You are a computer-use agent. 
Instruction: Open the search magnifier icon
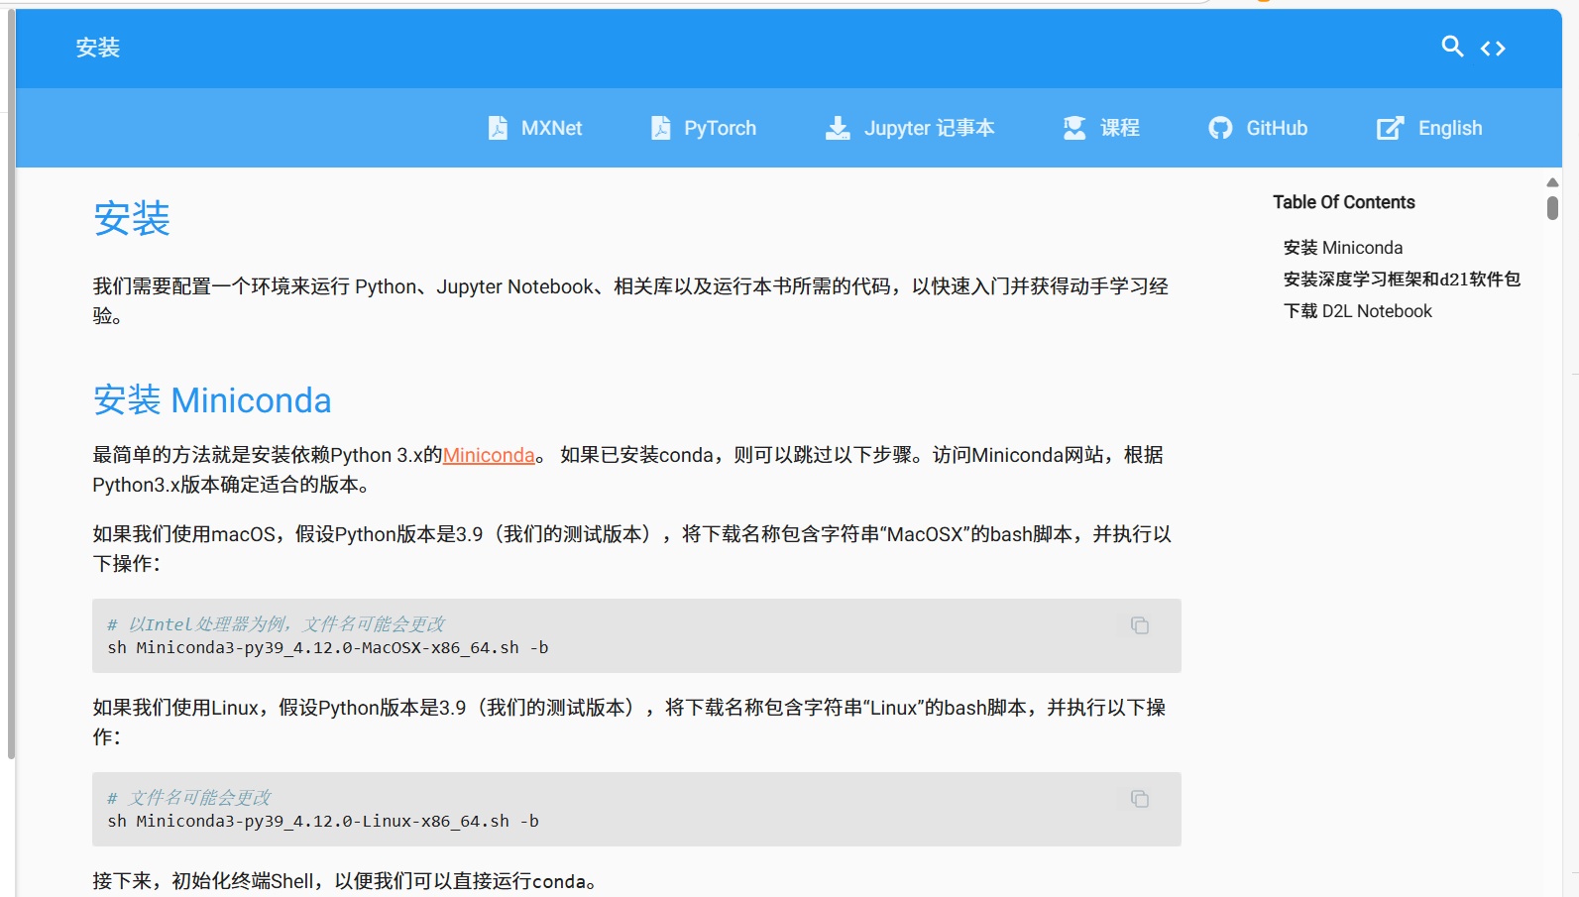(x=1452, y=47)
